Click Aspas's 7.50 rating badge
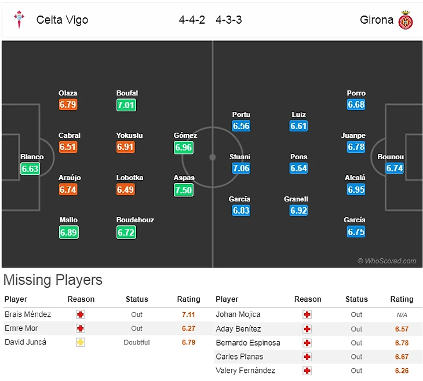Viewport: 423px width, 381px height. coord(184,190)
